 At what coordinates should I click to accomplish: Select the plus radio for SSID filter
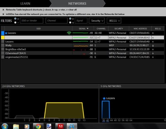coord(15,19)
